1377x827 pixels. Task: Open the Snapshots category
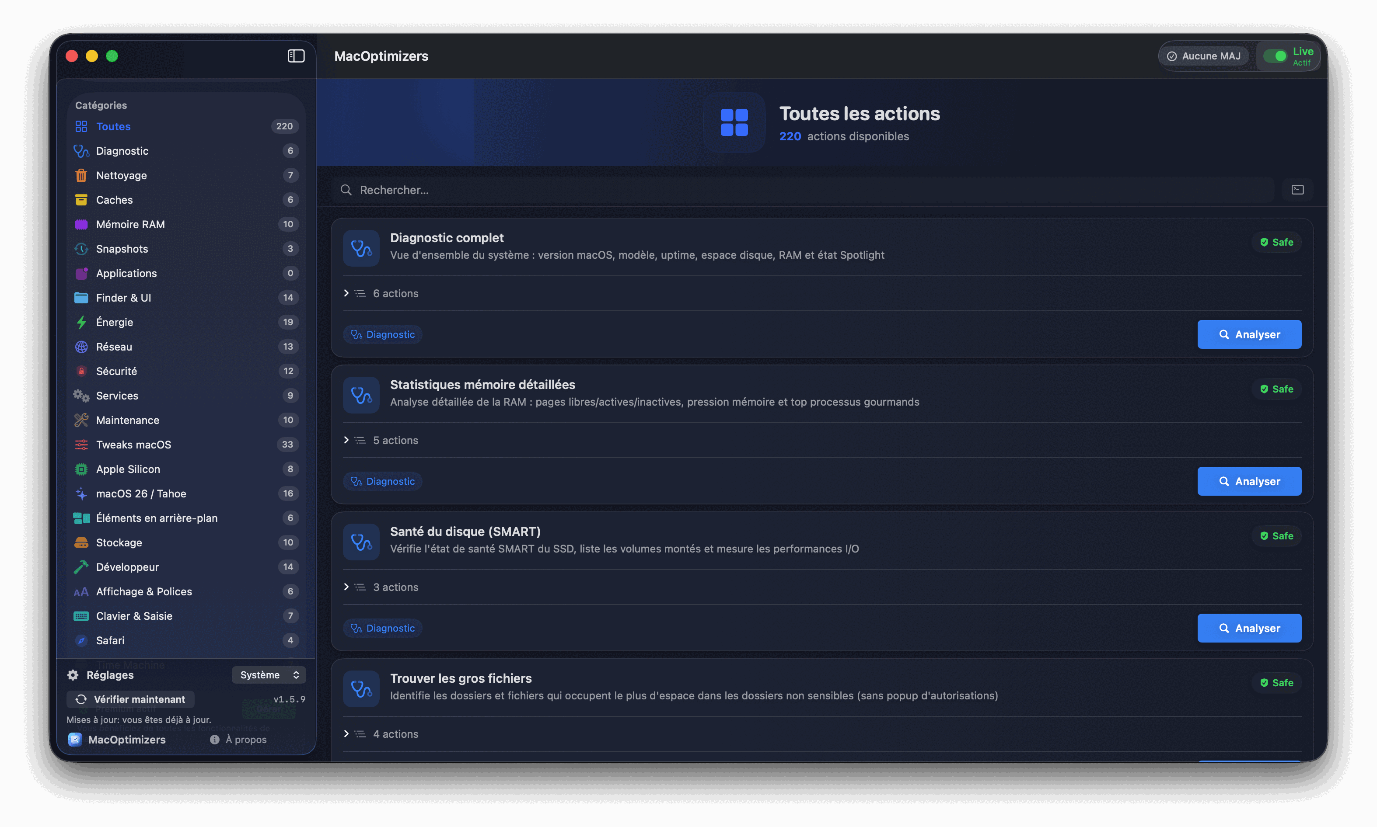122,249
